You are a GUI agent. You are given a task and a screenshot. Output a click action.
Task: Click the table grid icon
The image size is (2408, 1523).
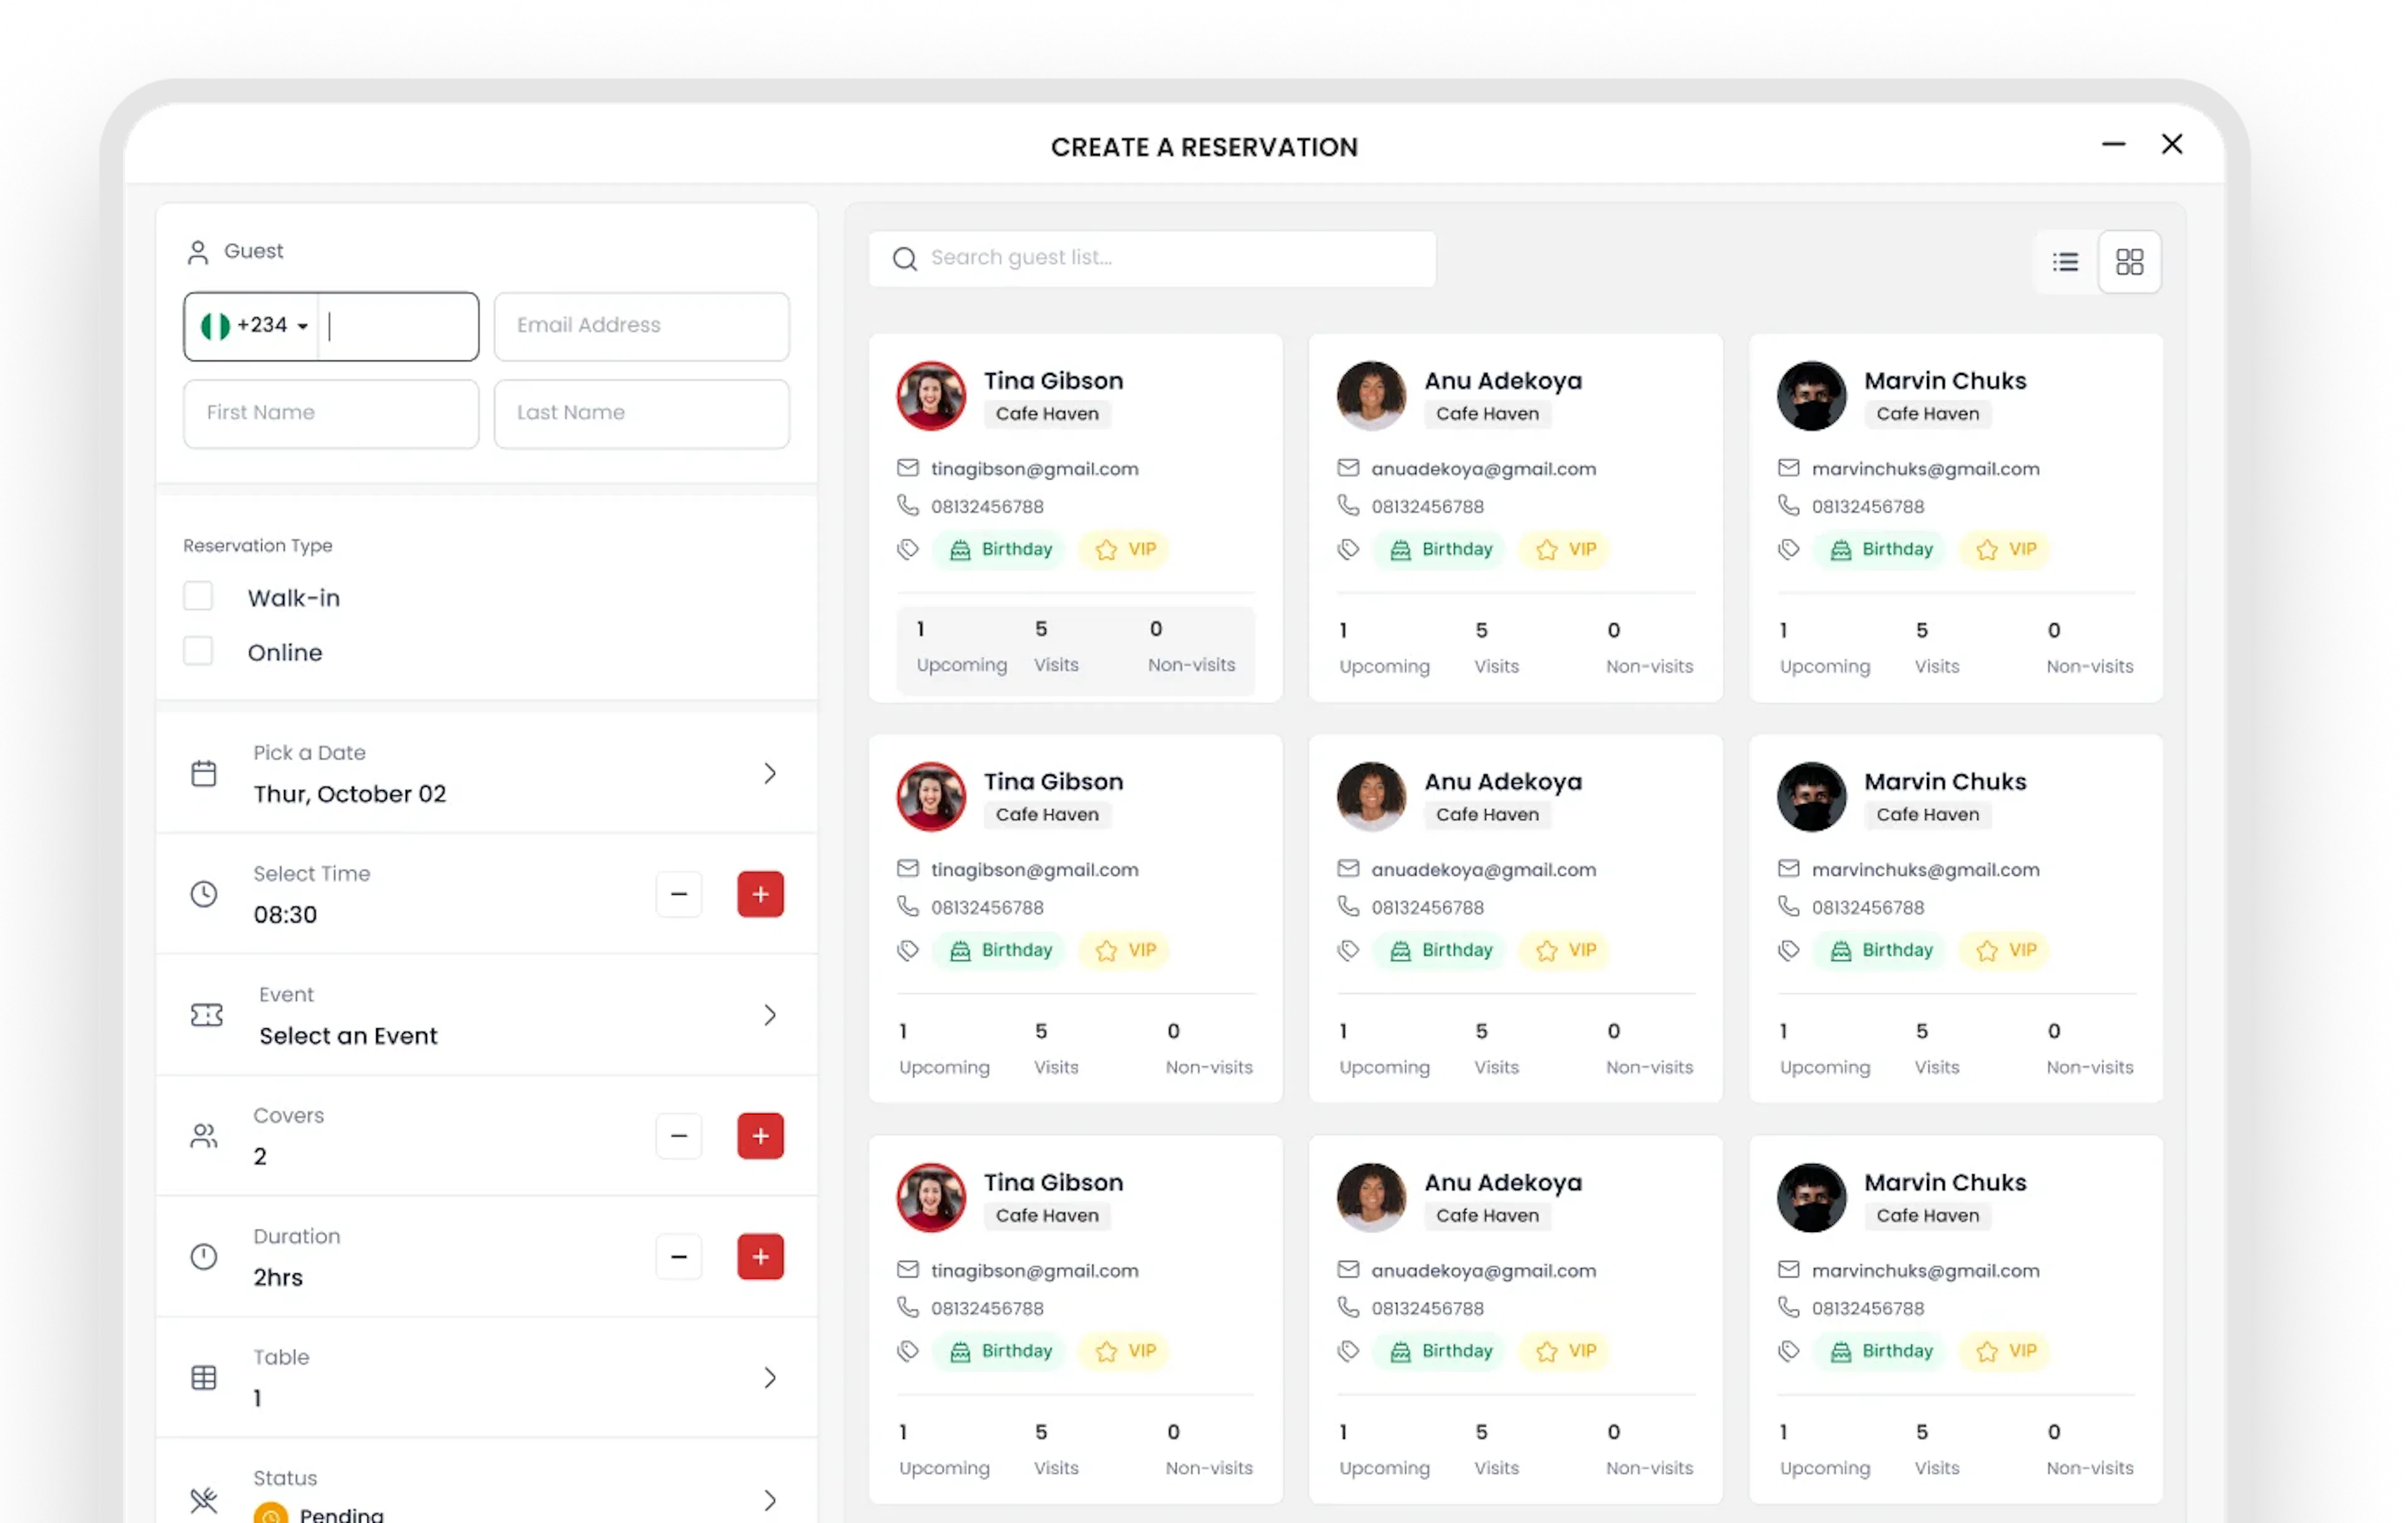pos(204,1378)
